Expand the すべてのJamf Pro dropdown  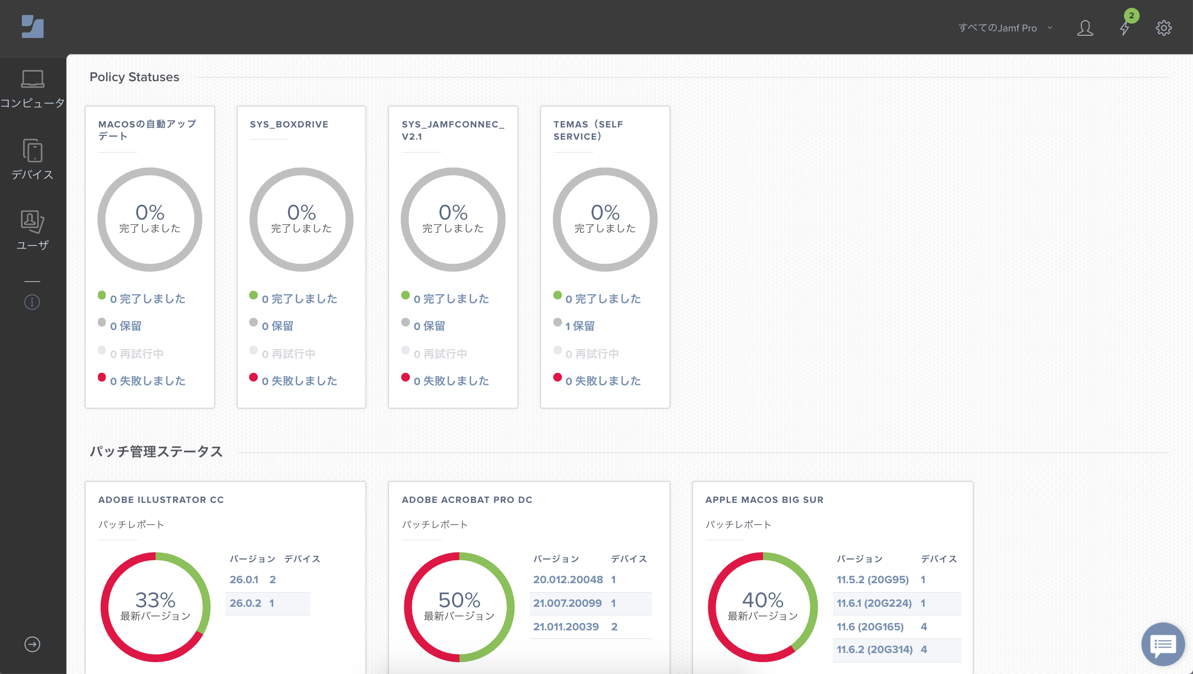[1006, 28]
